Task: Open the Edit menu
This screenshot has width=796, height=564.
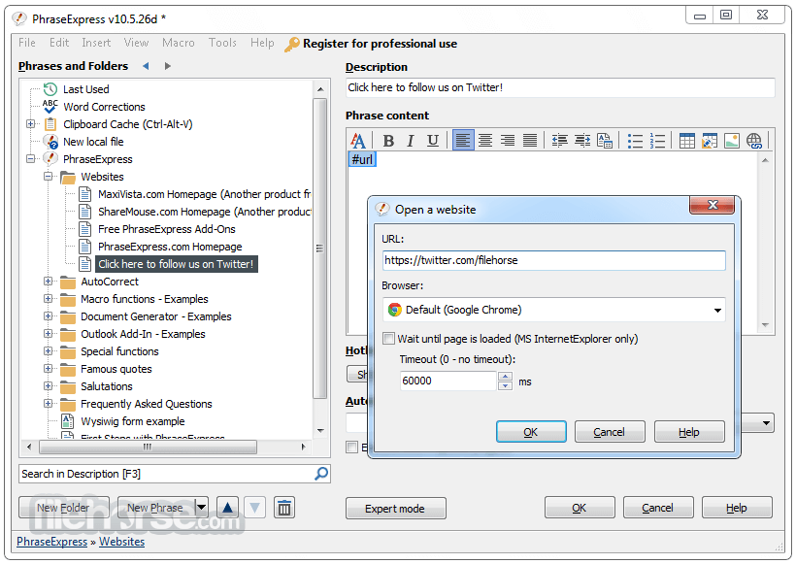Action: tap(59, 43)
